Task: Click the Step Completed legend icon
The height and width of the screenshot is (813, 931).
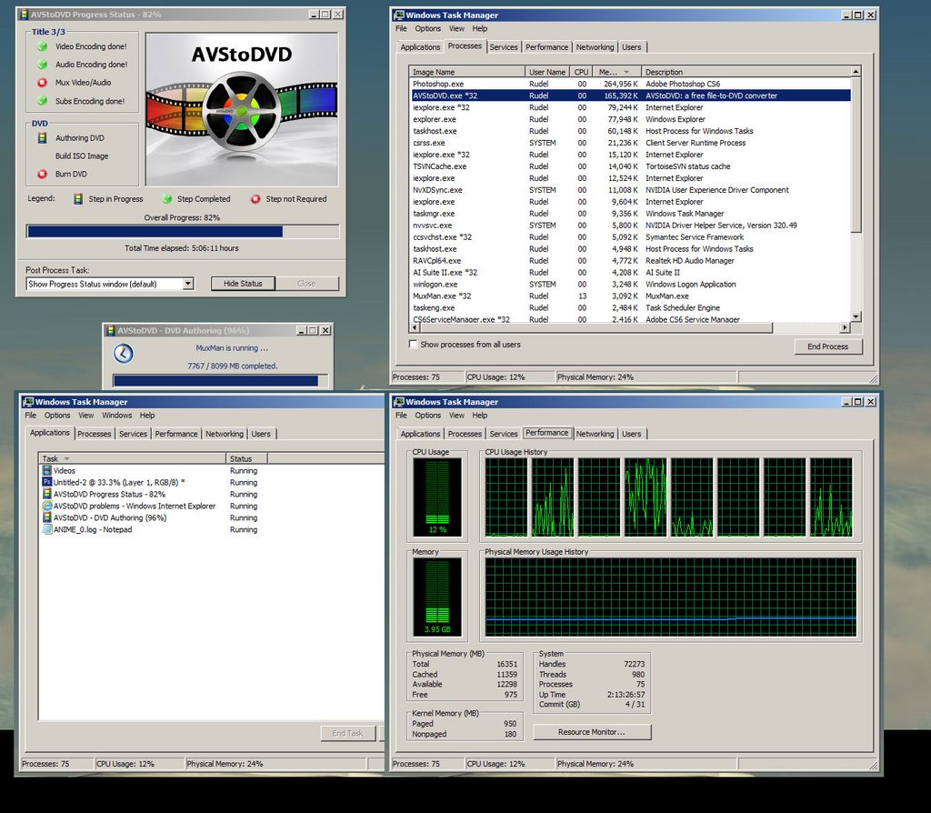Action: 167,199
